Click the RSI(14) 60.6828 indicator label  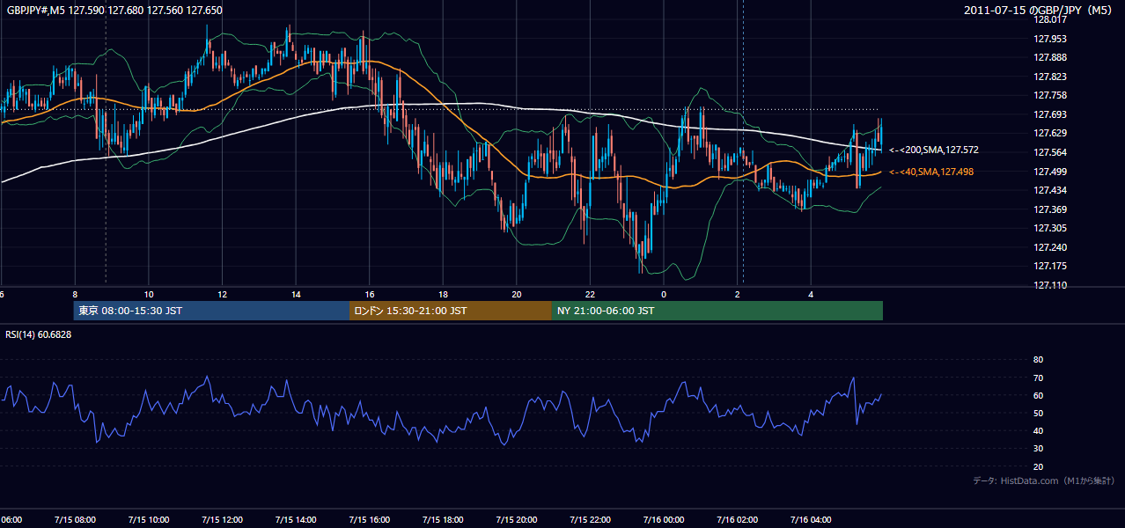coord(39,334)
